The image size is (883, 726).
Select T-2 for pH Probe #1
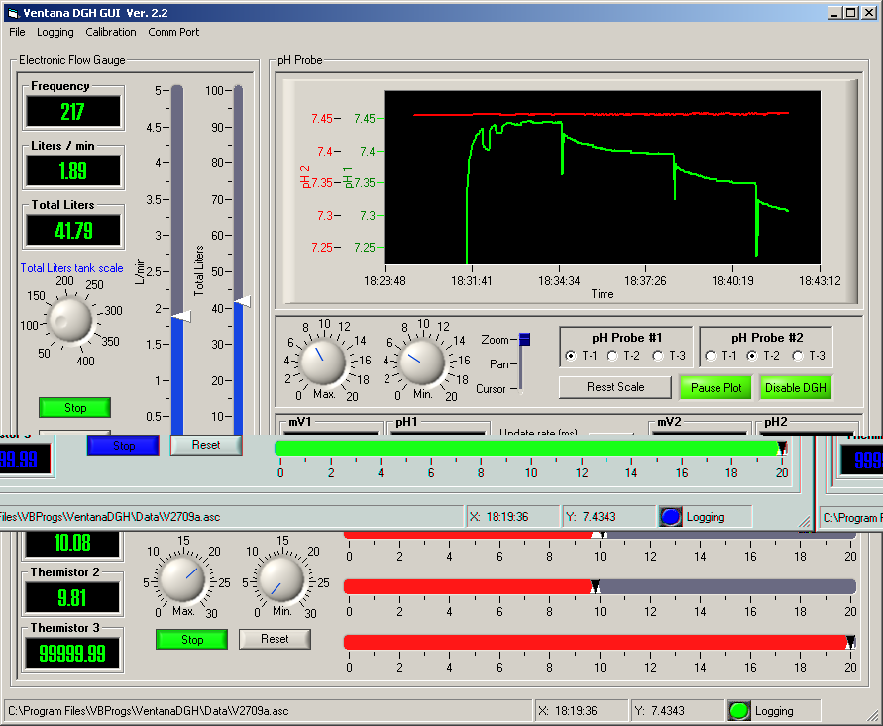tap(612, 356)
